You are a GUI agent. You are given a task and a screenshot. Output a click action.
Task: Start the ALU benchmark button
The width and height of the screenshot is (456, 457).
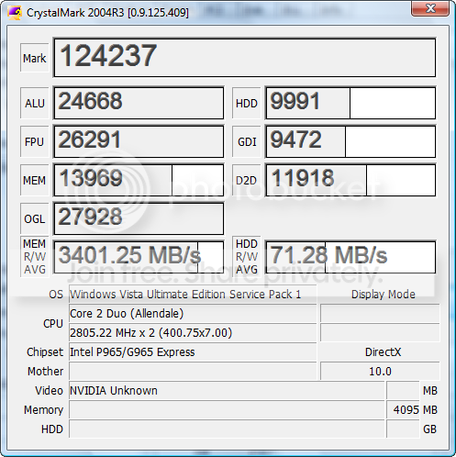point(35,103)
